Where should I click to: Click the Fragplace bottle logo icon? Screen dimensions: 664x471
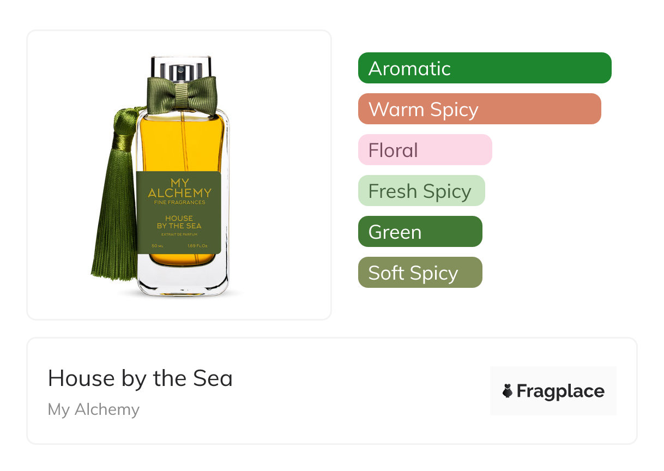[x=508, y=391]
